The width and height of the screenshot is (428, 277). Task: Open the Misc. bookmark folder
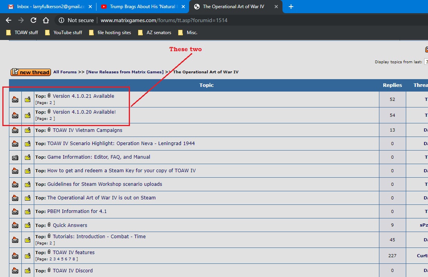tap(188, 33)
